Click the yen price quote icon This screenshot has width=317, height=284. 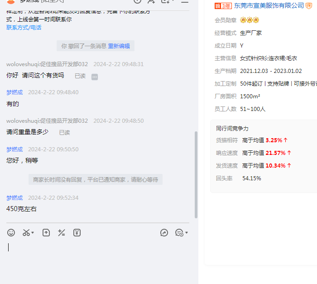pyautogui.click(x=77, y=232)
